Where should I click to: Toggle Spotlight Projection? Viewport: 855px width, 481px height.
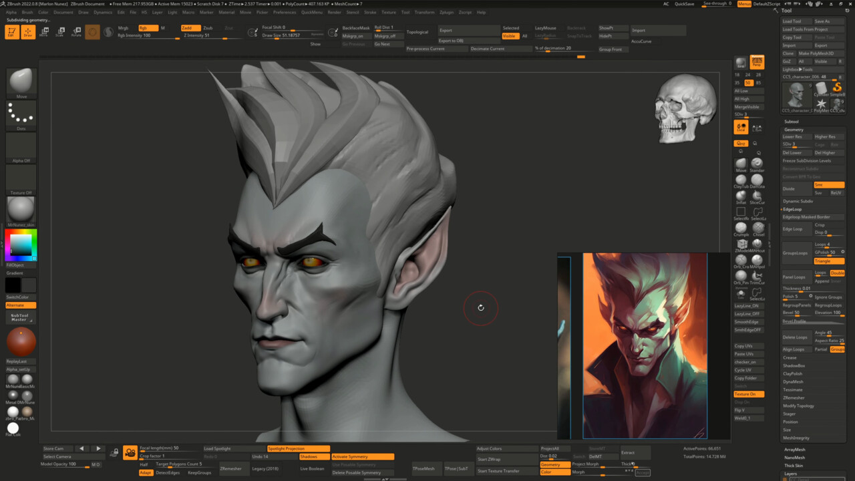299,449
